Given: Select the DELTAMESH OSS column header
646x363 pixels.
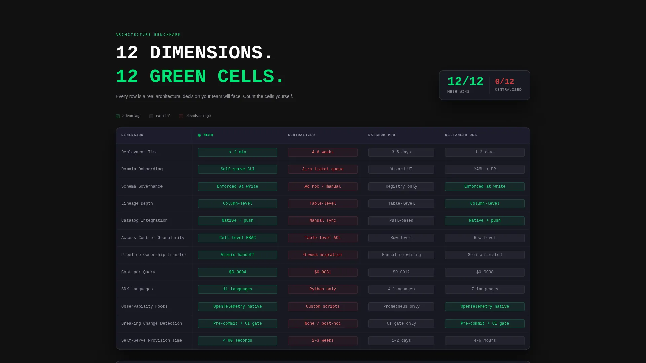Looking at the screenshot, I should [x=461, y=135].
